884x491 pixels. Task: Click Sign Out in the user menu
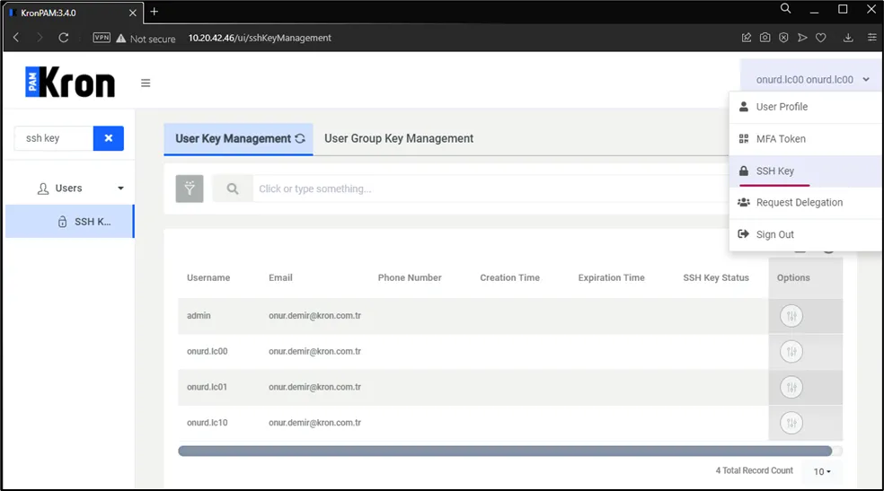pyautogui.click(x=774, y=234)
